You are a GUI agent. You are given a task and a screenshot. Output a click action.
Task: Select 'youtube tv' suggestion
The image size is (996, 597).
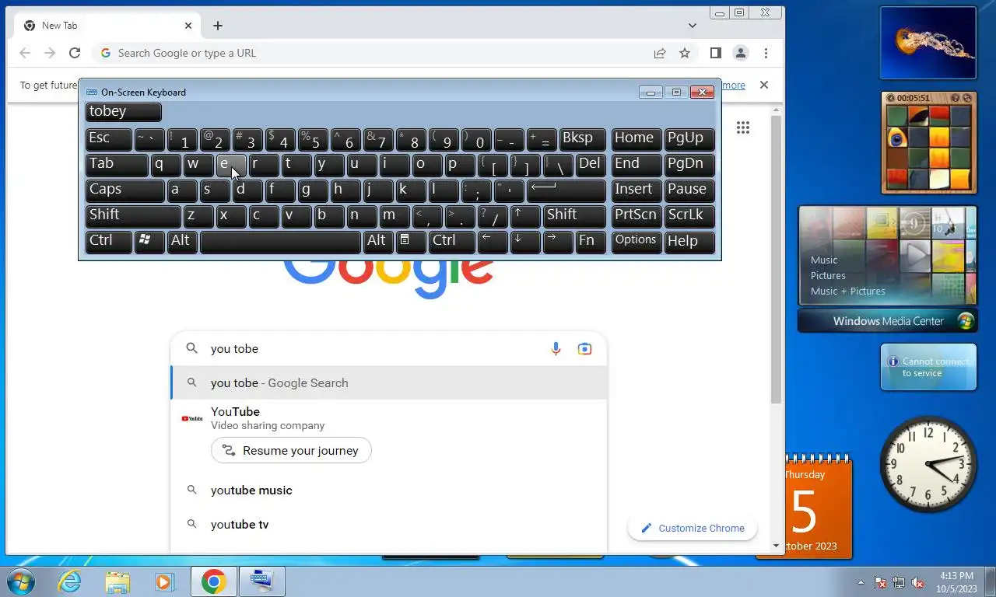pyautogui.click(x=389, y=525)
